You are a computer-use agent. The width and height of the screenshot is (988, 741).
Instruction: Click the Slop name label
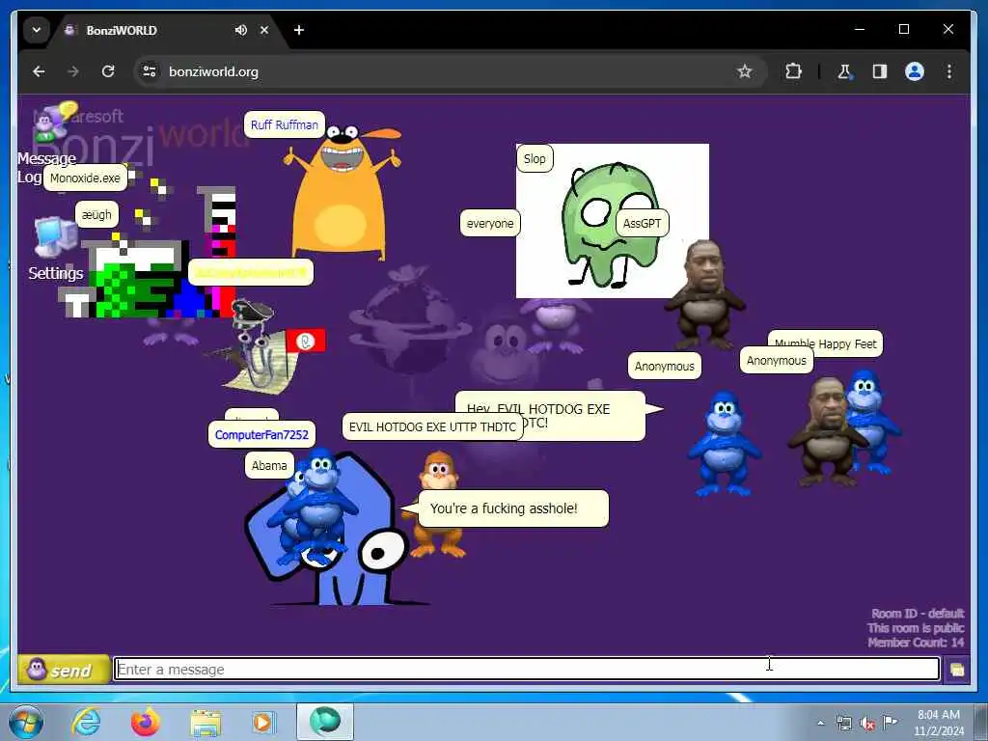[535, 159]
